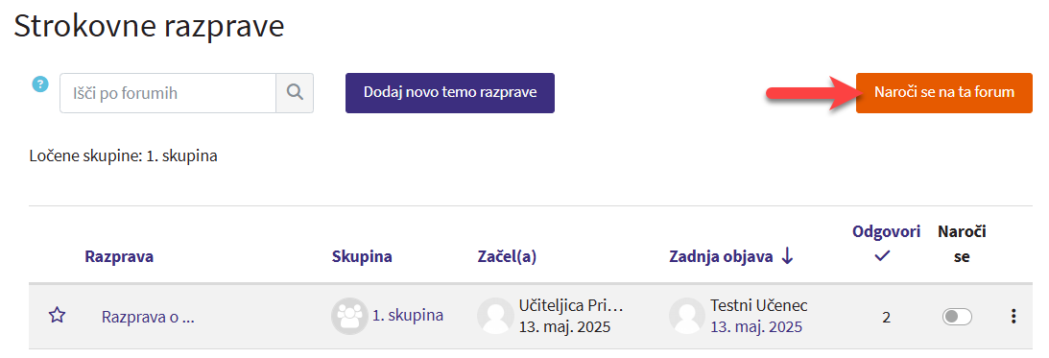The height and width of the screenshot is (358, 1049).
Task: Star the Razprava discussion
Action: pos(58,316)
